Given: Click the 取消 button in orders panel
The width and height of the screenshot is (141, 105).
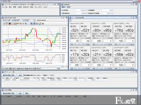Looking at the screenshot, I should tap(27, 93).
